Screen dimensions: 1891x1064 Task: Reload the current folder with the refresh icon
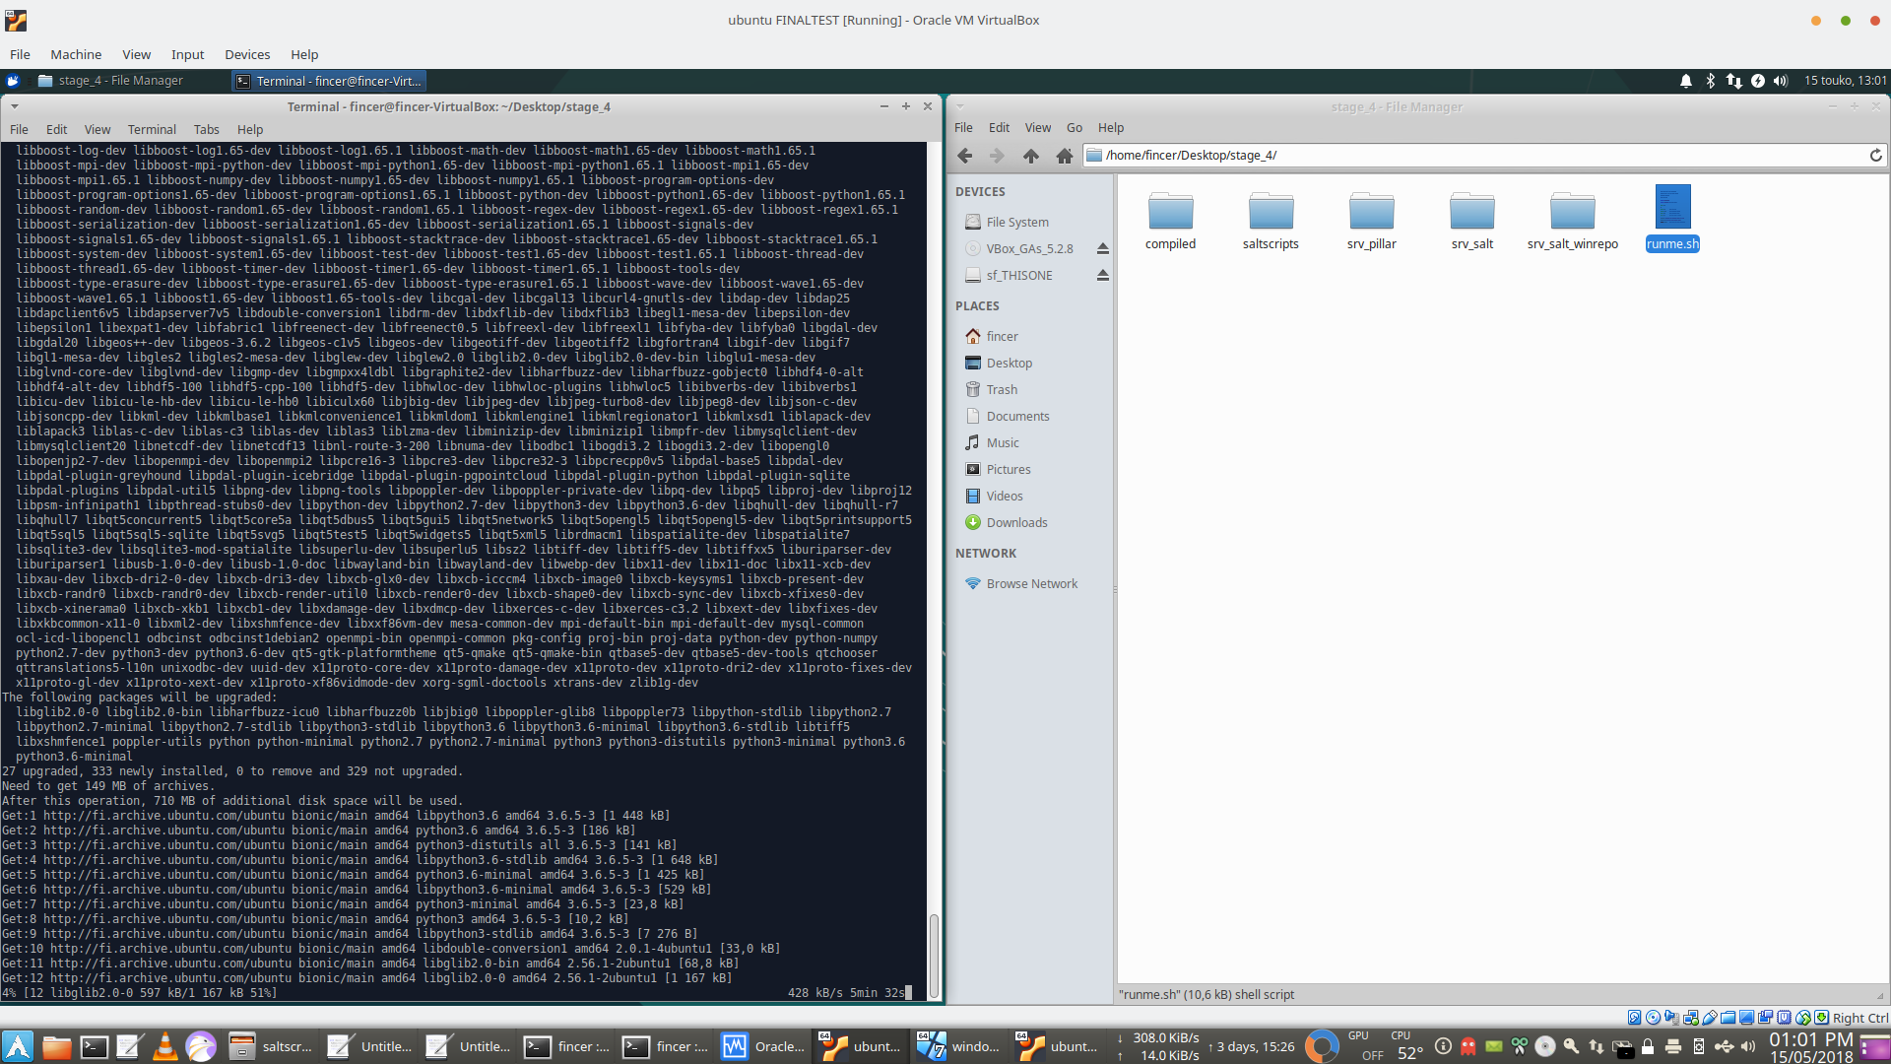tap(1875, 156)
